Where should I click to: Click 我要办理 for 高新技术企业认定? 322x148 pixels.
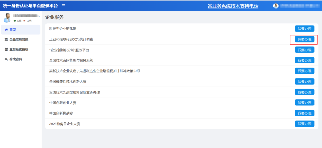pos(304,71)
